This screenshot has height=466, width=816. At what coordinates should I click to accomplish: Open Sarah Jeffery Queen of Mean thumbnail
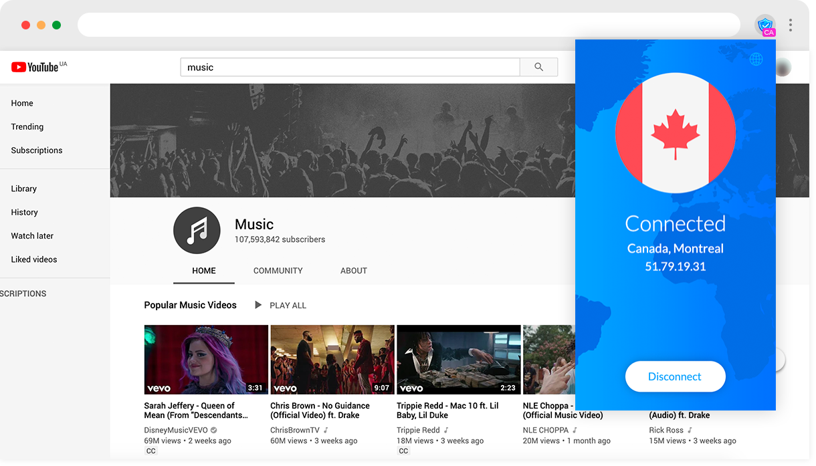(x=206, y=359)
